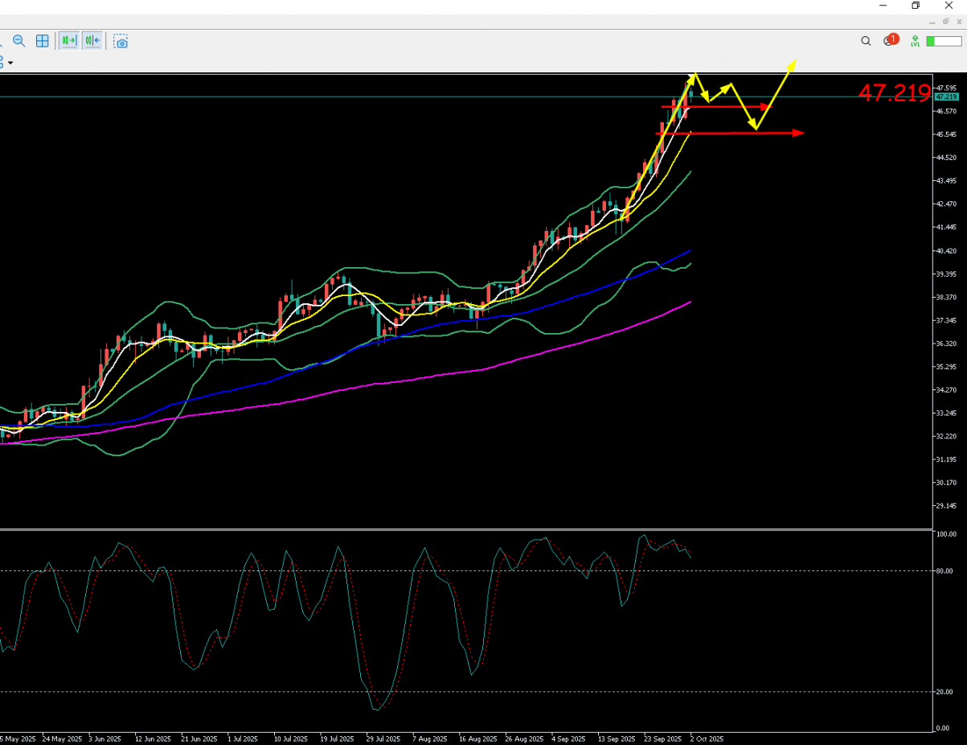This screenshot has height=745, width=967.
Task: Click the 80.00 level in stochastic panel
Action: 946,571
